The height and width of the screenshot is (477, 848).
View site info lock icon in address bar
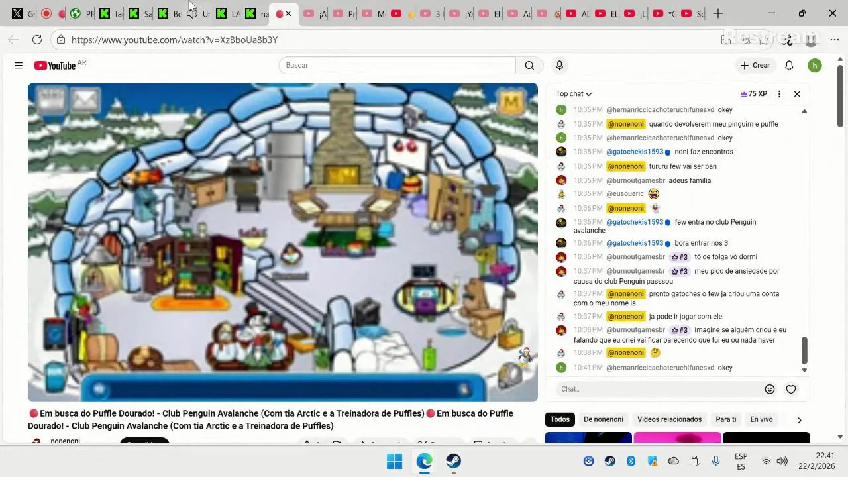pyautogui.click(x=61, y=40)
